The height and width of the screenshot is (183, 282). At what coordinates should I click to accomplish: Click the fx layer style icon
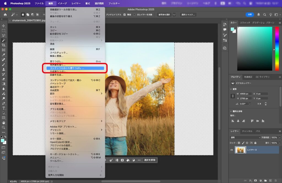click(x=251, y=181)
